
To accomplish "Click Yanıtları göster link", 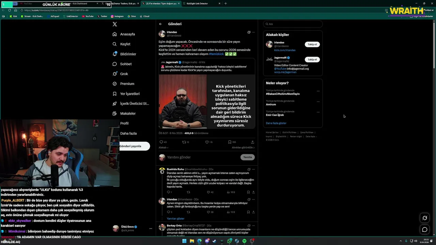I will [x=175, y=219].
